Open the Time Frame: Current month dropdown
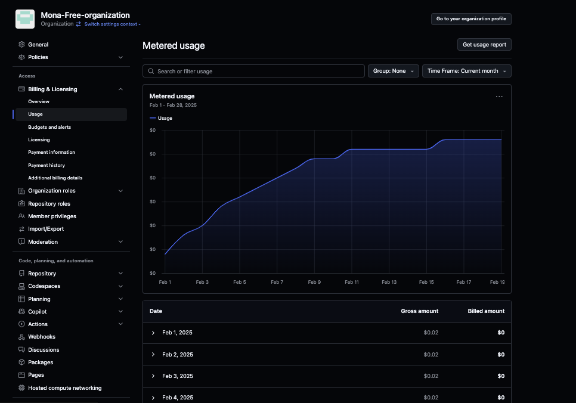The width and height of the screenshot is (576, 403). pos(466,71)
